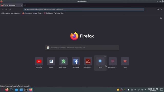This screenshot has width=164, height=92.
Task: Open the pkgs tile three-dot menu
Action: coord(105,56)
